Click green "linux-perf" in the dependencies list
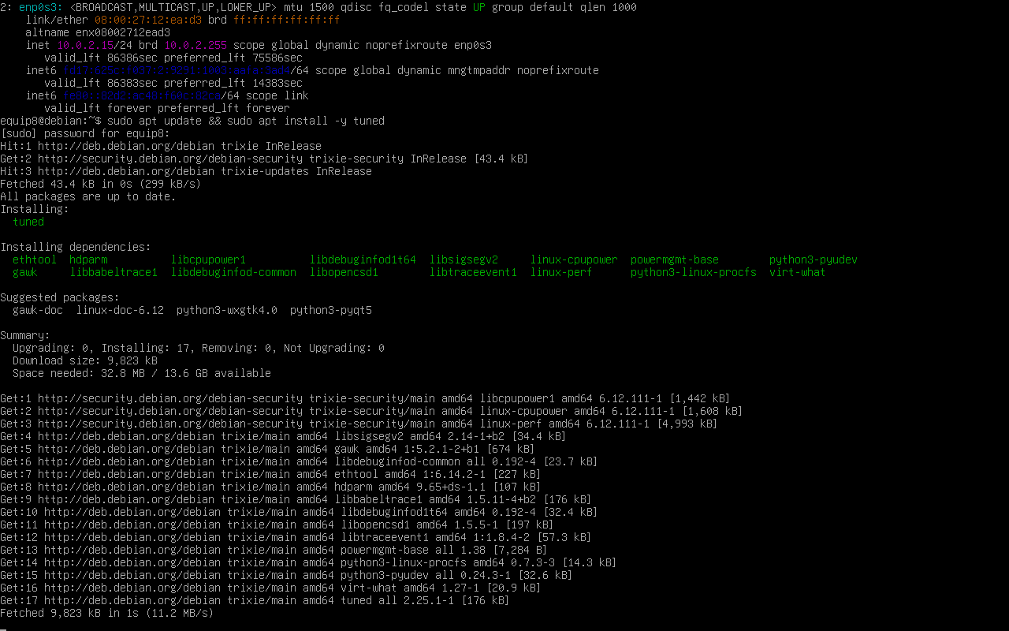Viewport: 1009px width, 631px height. point(561,272)
